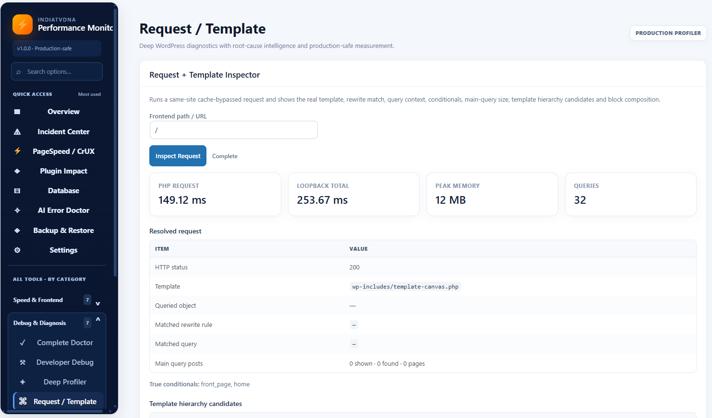Click the Production Profiler badge
Viewport: 712px width, 418px height.
[668, 33]
